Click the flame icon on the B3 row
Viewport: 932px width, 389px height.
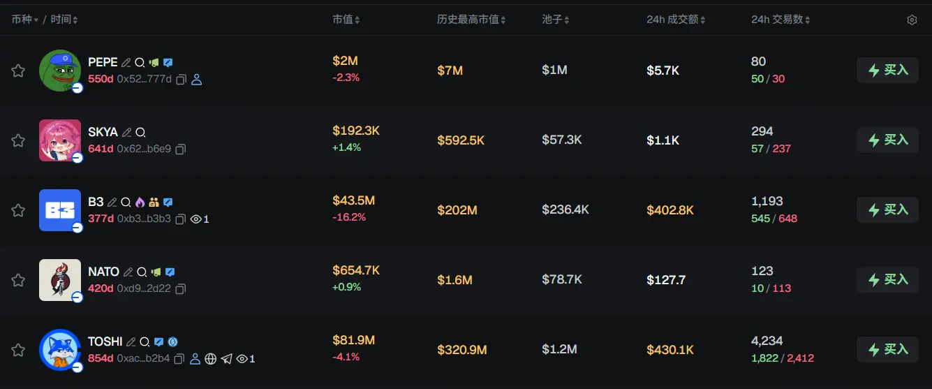[140, 202]
